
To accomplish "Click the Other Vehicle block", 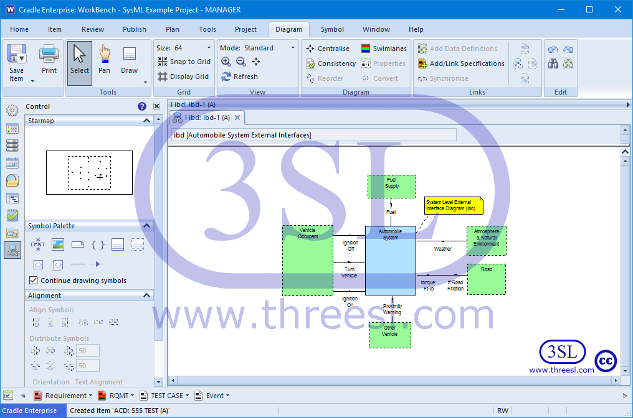I will click(389, 335).
